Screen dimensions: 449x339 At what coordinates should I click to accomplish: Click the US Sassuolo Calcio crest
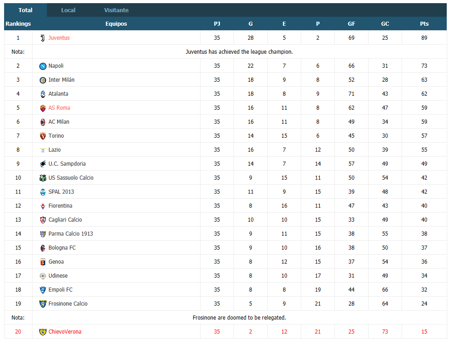pos(42,178)
